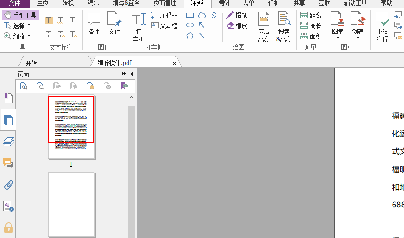Open the Comments sidebar panel
This screenshot has height=238, width=404.
pyautogui.click(x=8, y=163)
